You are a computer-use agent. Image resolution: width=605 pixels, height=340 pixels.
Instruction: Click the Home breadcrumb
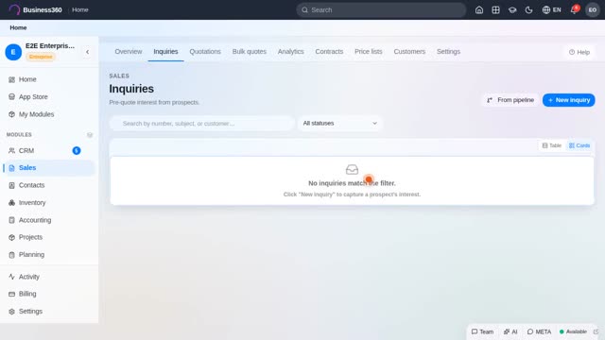18,27
